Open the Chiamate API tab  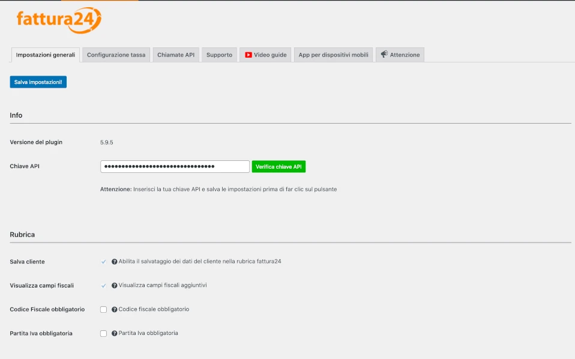[176, 55]
